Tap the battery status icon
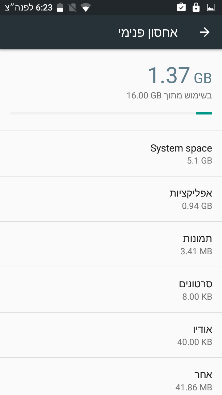Viewport: 222px width, 395px height. tap(60, 8)
